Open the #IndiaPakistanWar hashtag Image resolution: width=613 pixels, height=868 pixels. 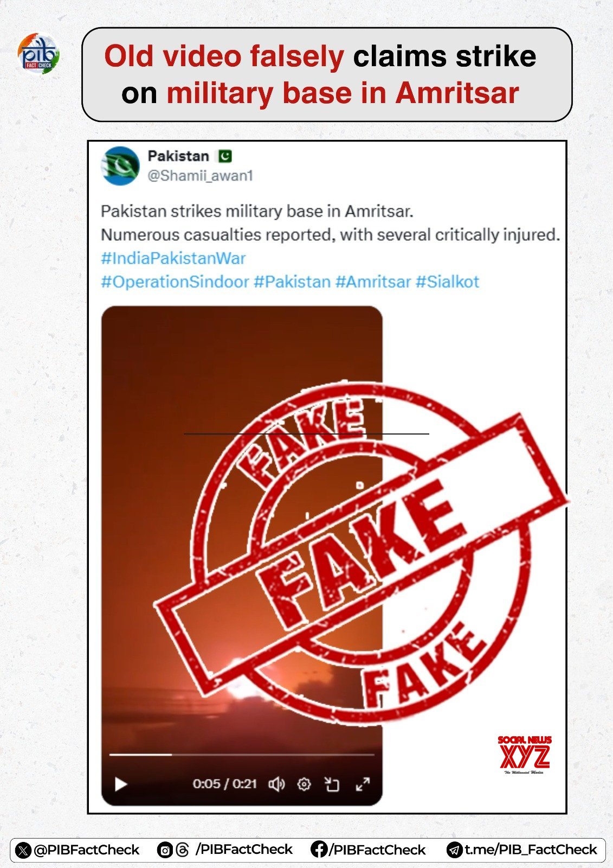tap(173, 258)
